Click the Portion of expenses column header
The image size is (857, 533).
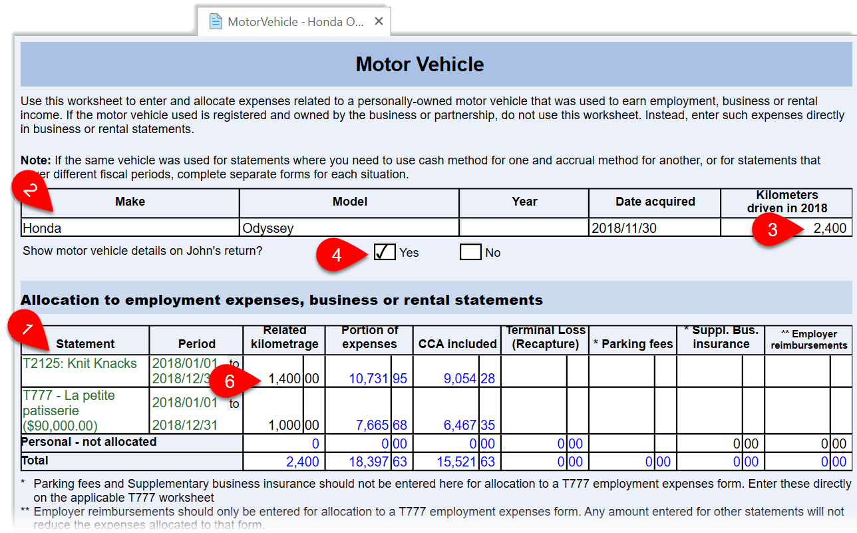pos(369,337)
